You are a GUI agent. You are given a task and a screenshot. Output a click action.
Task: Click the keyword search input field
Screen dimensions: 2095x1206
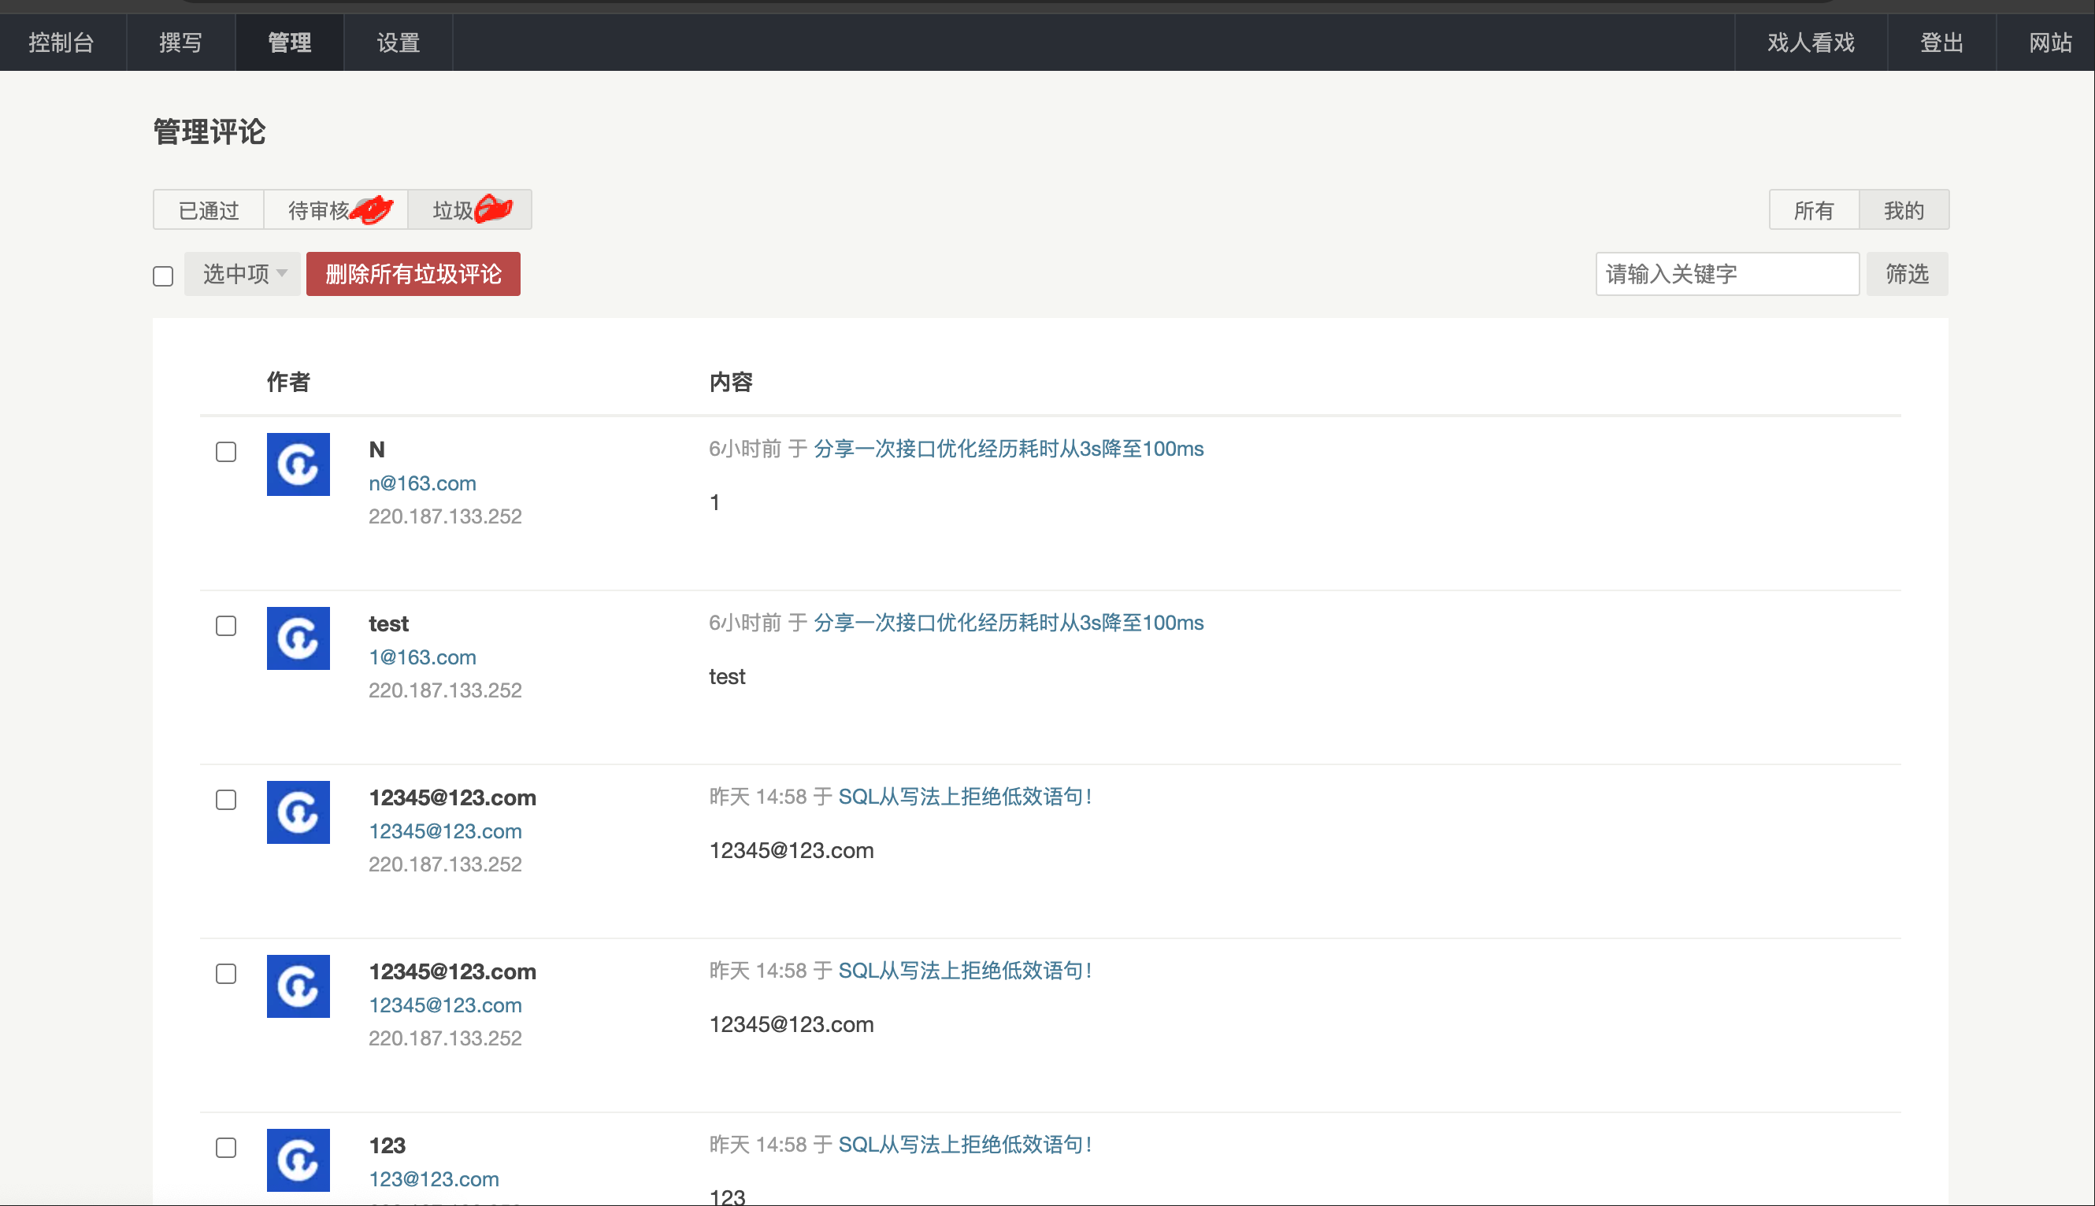click(1726, 274)
